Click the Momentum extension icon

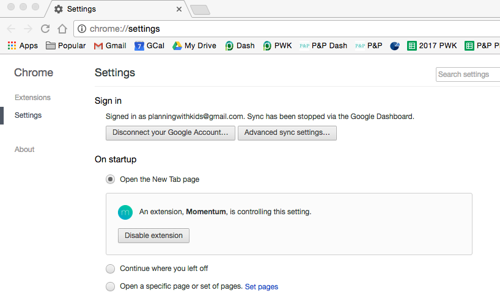pyautogui.click(x=125, y=212)
